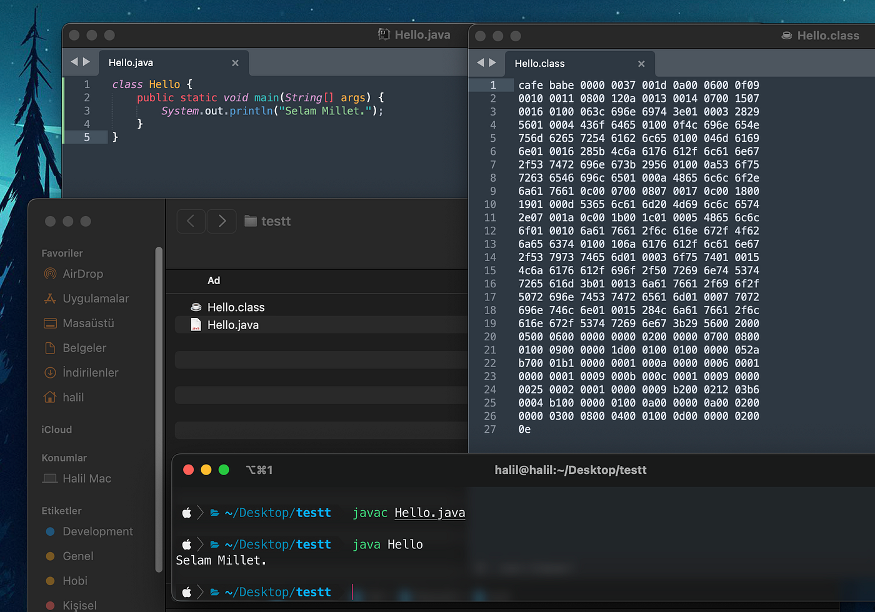Click the Finder back navigation arrow
875x612 pixels.
pyautogui.click(x=191, y=221)
